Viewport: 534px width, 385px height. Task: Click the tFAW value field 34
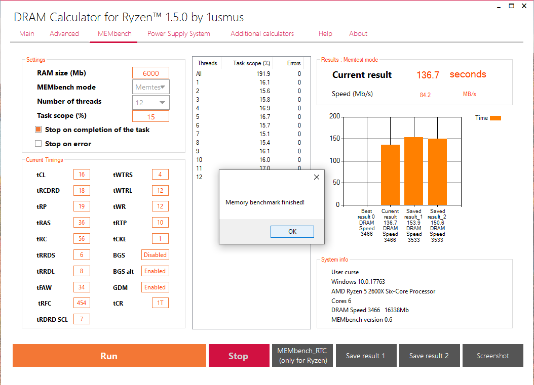click(x=82, y=287)
